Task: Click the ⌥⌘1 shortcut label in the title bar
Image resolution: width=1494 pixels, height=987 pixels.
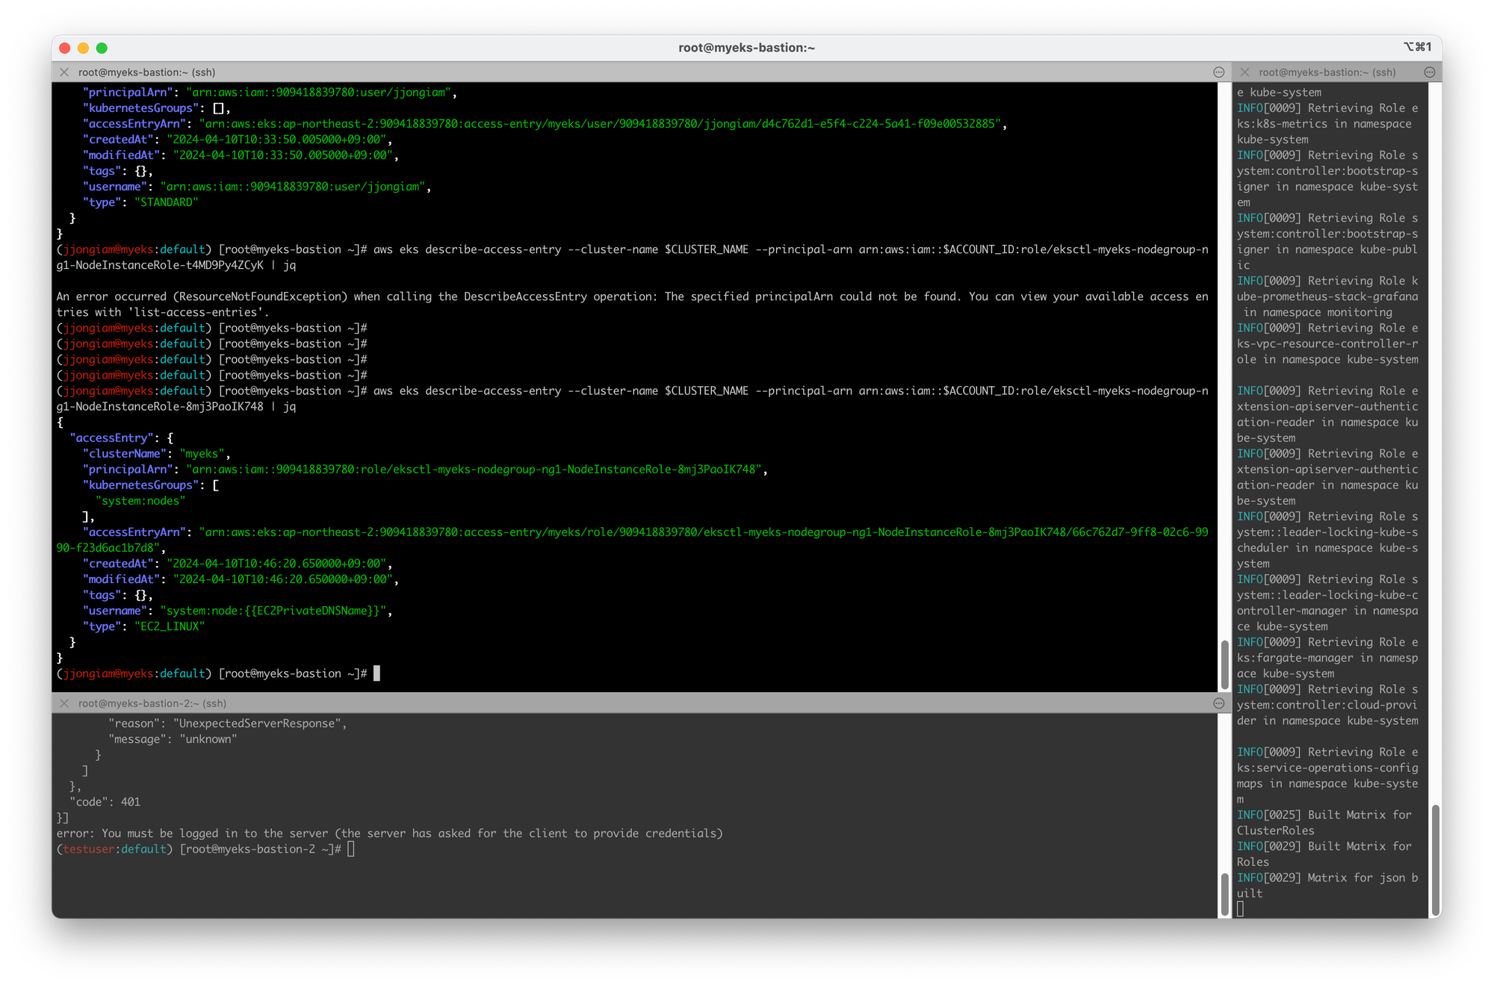Action: (x=1417, y=47)
